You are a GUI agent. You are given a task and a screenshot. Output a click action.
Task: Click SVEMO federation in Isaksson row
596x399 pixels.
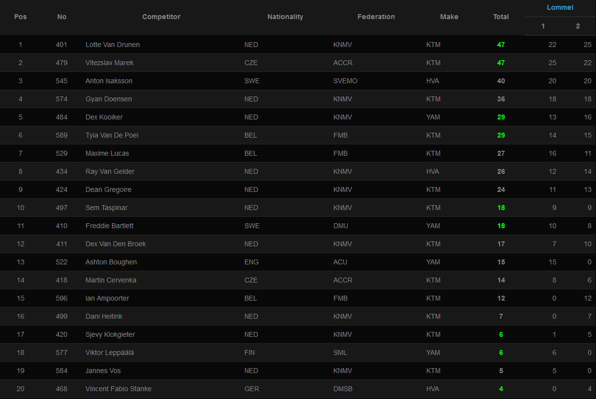tap(345, 81)
